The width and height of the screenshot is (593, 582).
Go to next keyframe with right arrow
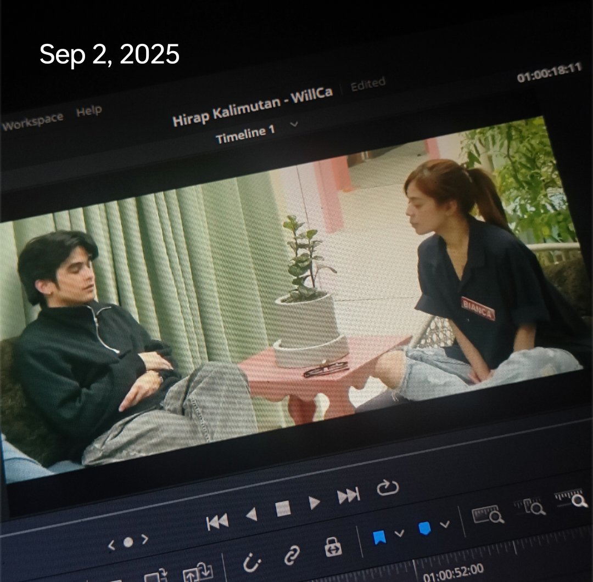pos(144,539)
